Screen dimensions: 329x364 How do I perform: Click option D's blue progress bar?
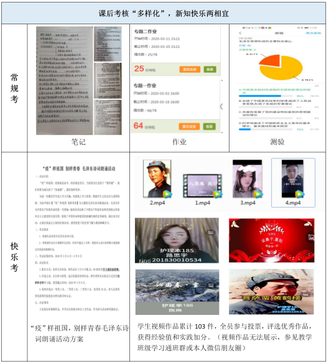(x=244, y=129)
